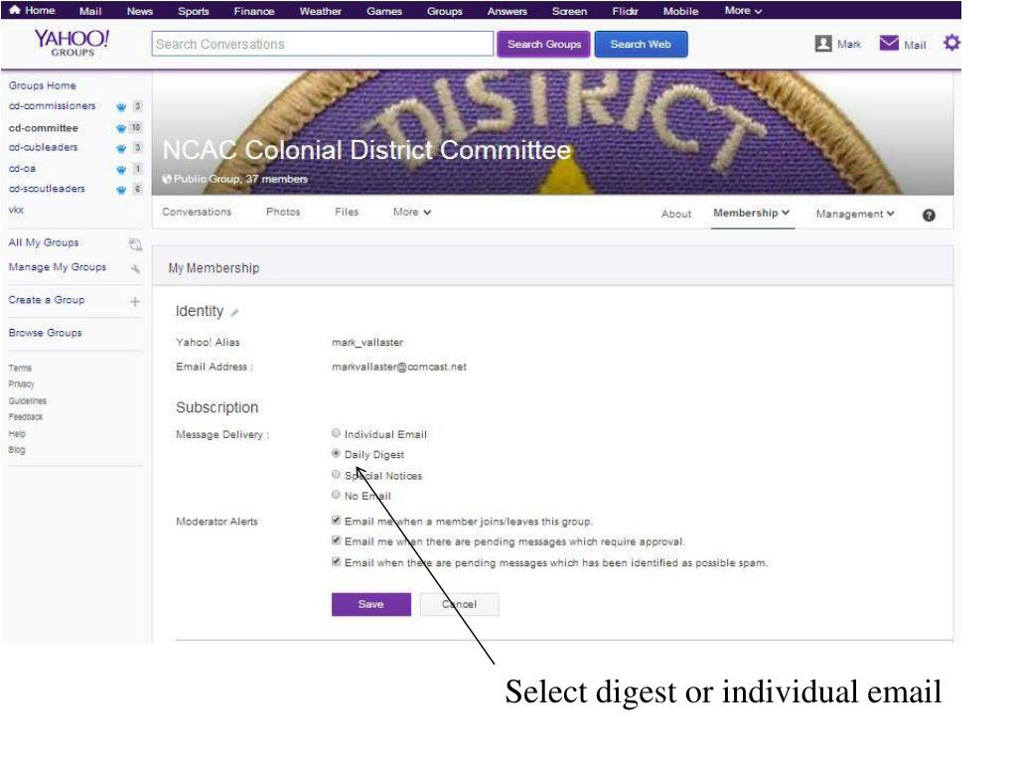Open the settings gear icon
Viewport: 1017px width, 763px height.
point(951,43)
